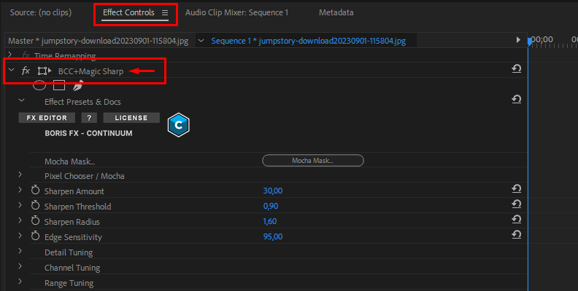Expand the Sharpen Threshold parameter

(x=20, y=205)
